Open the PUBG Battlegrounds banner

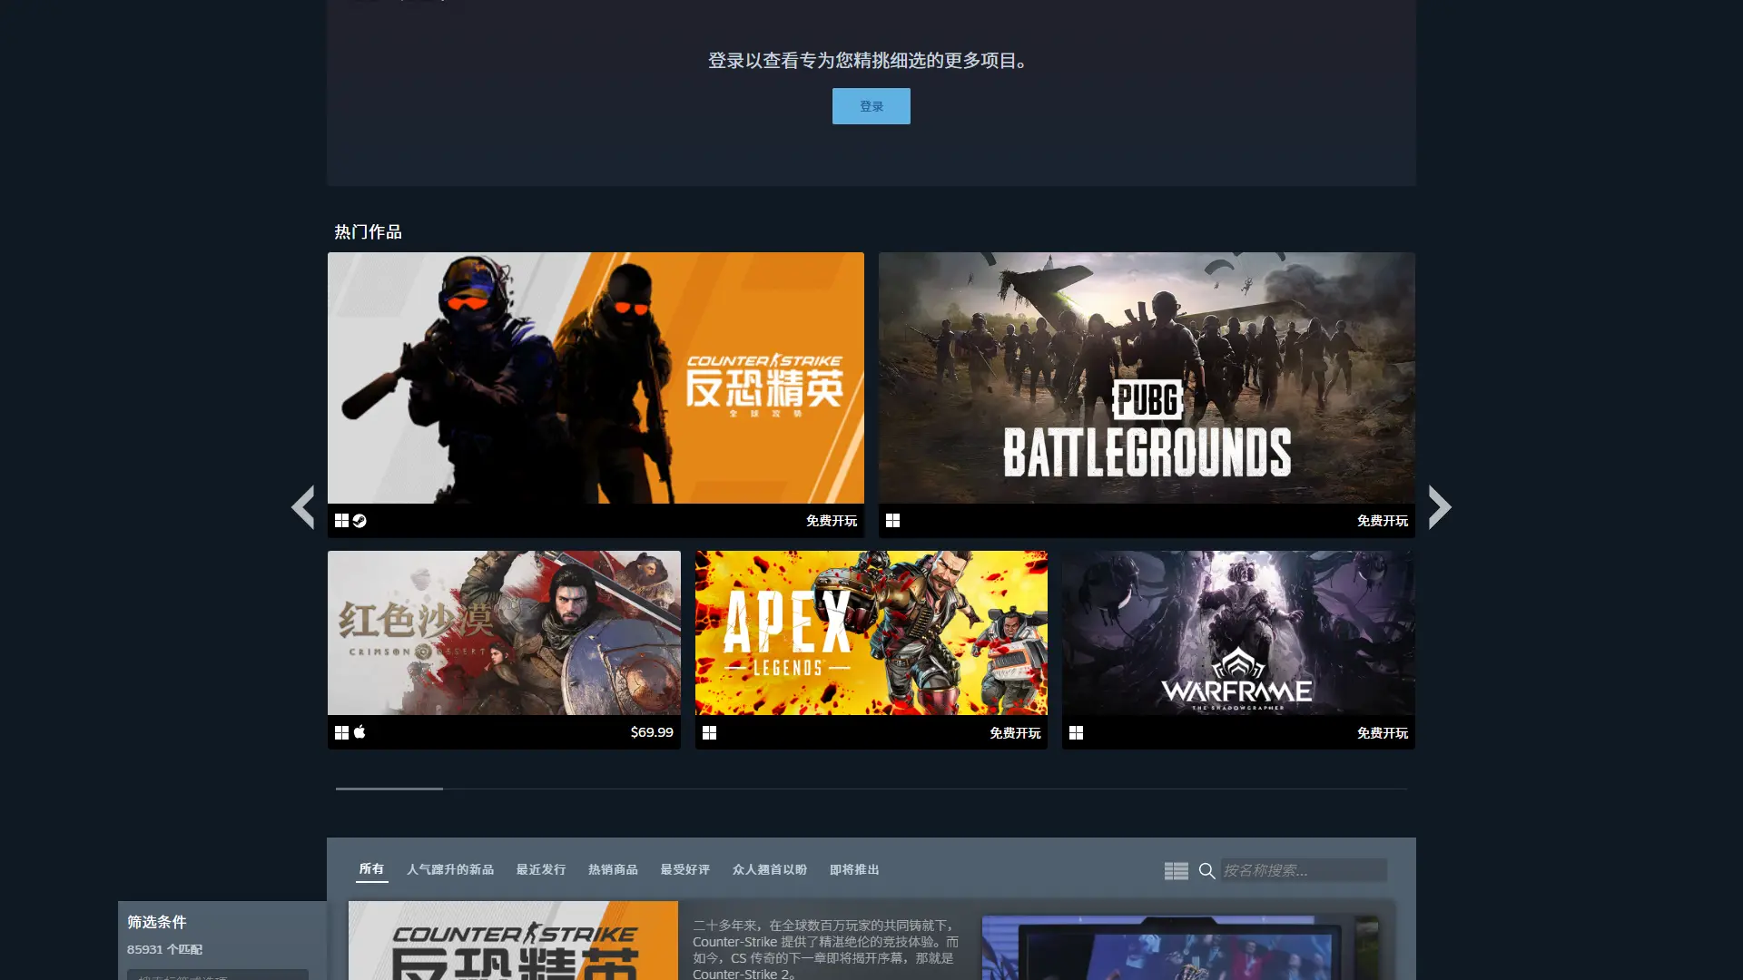[x=1146, y=377]
